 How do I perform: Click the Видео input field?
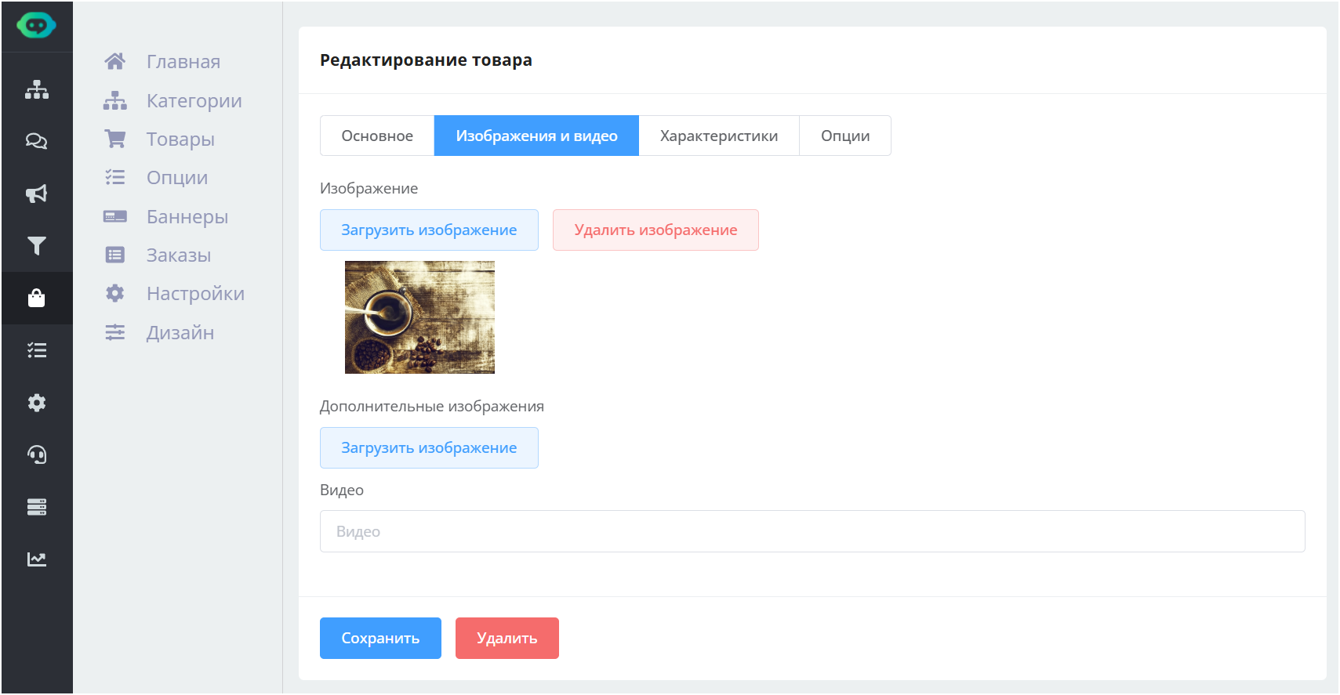(x=812, y=531)
